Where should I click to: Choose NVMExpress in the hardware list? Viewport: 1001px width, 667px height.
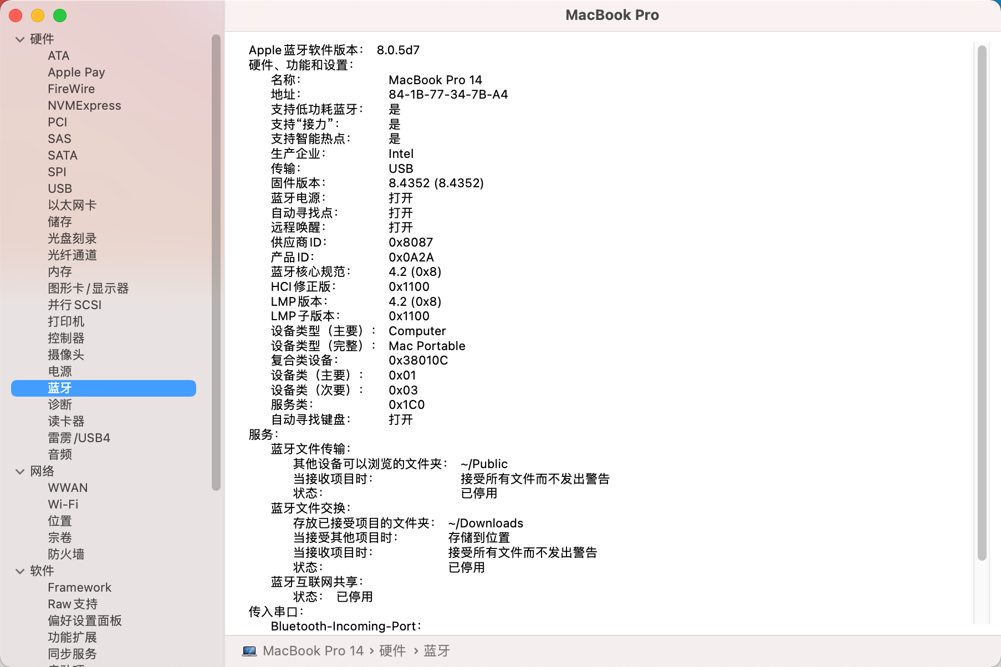click(x=84, y=106)
